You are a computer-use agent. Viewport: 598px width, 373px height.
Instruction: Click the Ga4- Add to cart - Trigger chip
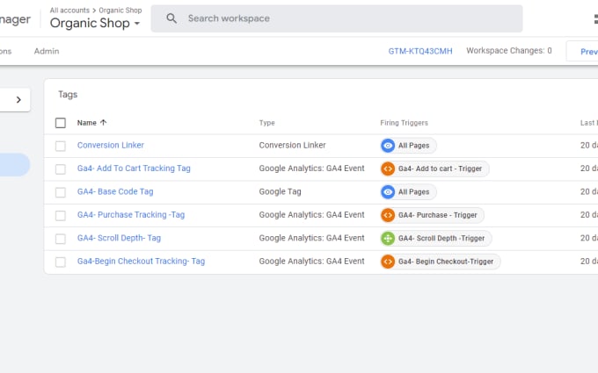click(434, 169)
